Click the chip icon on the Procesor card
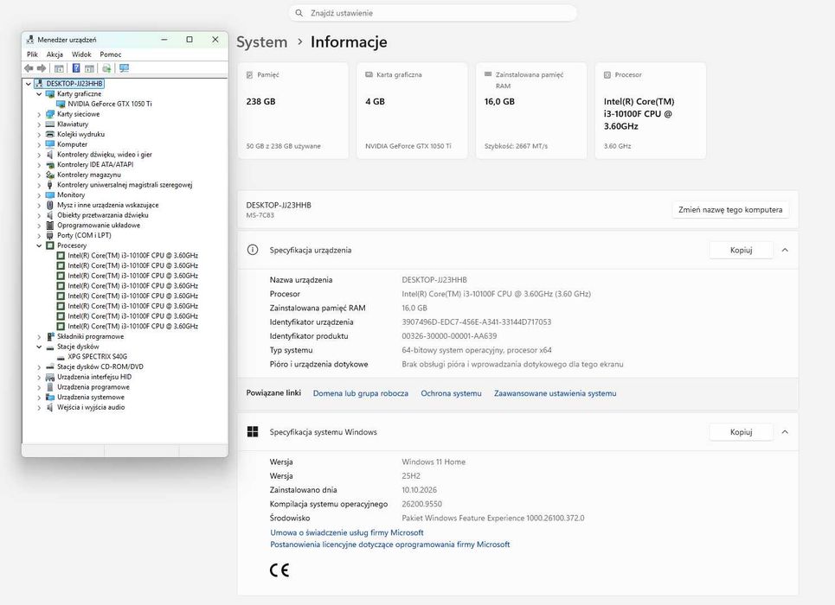 607,75
